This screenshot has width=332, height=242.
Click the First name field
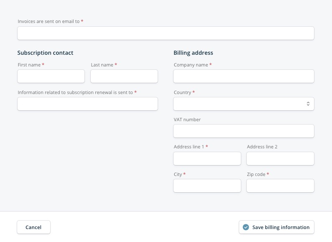[x=51, y=76]
